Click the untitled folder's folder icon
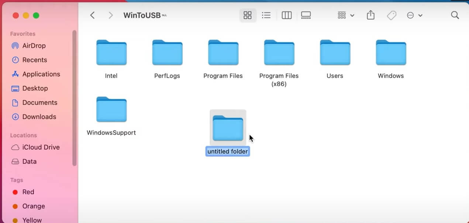Screen dimensions: 469x223 point(228,128)
